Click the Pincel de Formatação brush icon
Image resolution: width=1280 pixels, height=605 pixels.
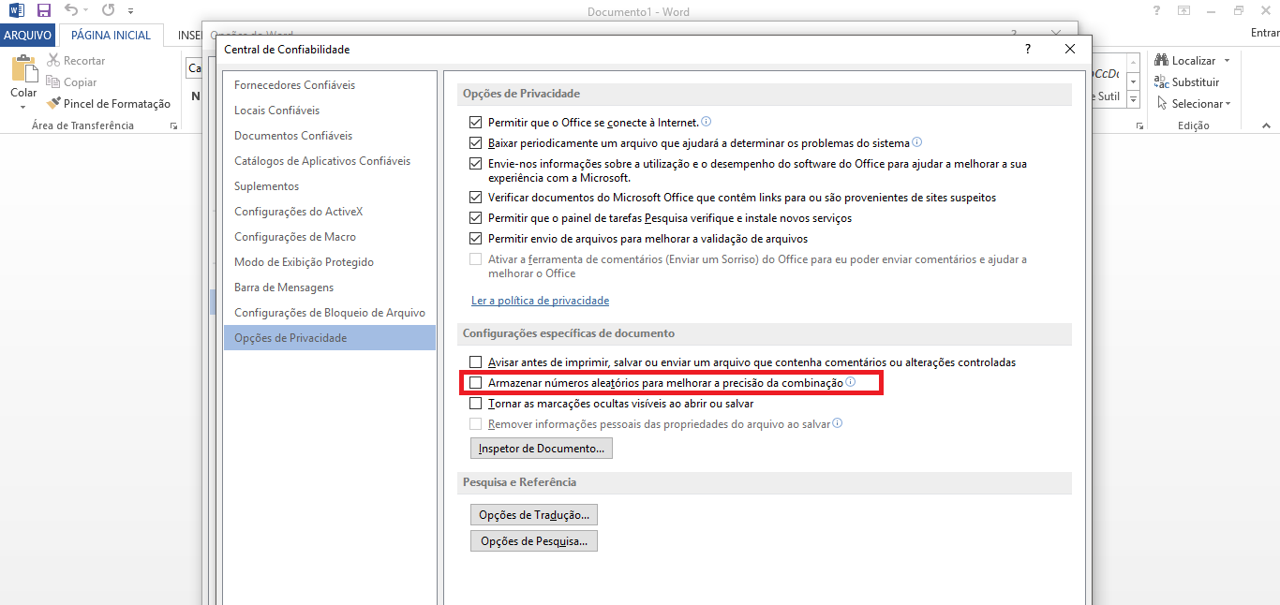coord(53,104)
